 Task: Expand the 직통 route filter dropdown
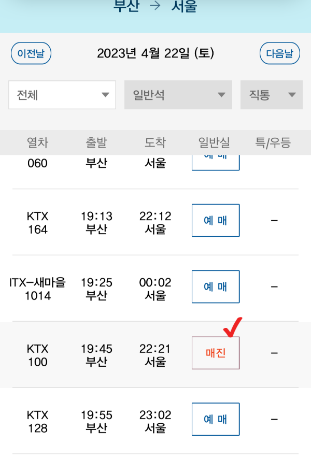pos(271,95)
